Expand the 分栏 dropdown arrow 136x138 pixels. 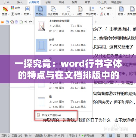[83, 14]
